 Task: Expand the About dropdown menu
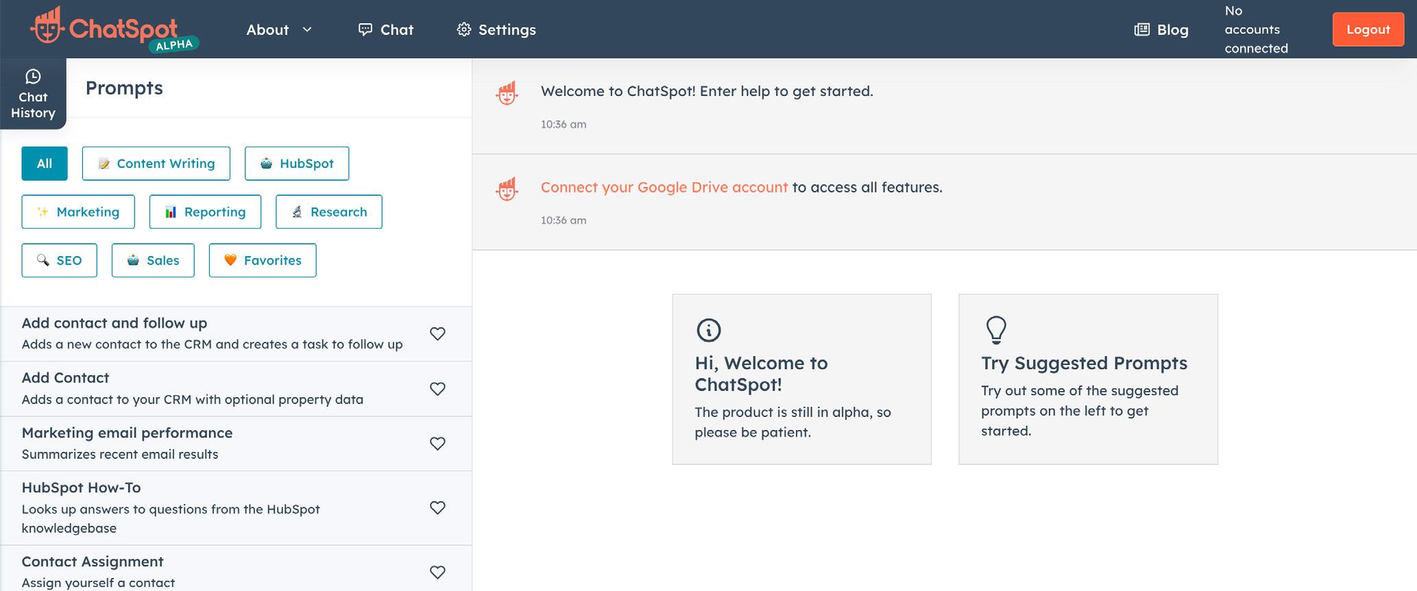click(x=279, y=29)
